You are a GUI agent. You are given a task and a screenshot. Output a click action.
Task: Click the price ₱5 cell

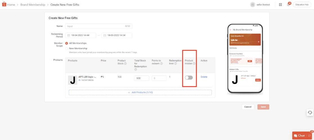[x=102, y=77]
